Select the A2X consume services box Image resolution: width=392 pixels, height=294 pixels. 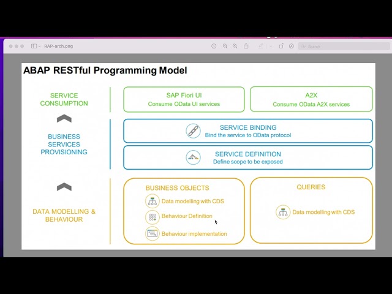pyautogui.click(x=311, y=99)
